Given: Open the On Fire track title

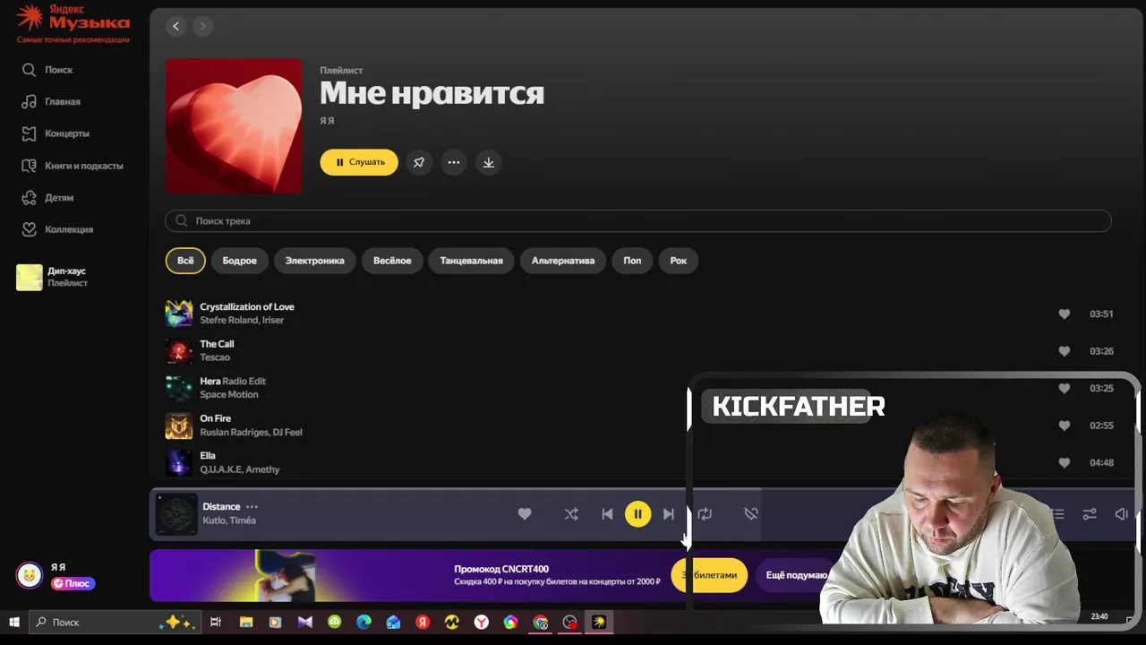Looking at the screenshot, I should pyautogui.click(x=216, y=418).
